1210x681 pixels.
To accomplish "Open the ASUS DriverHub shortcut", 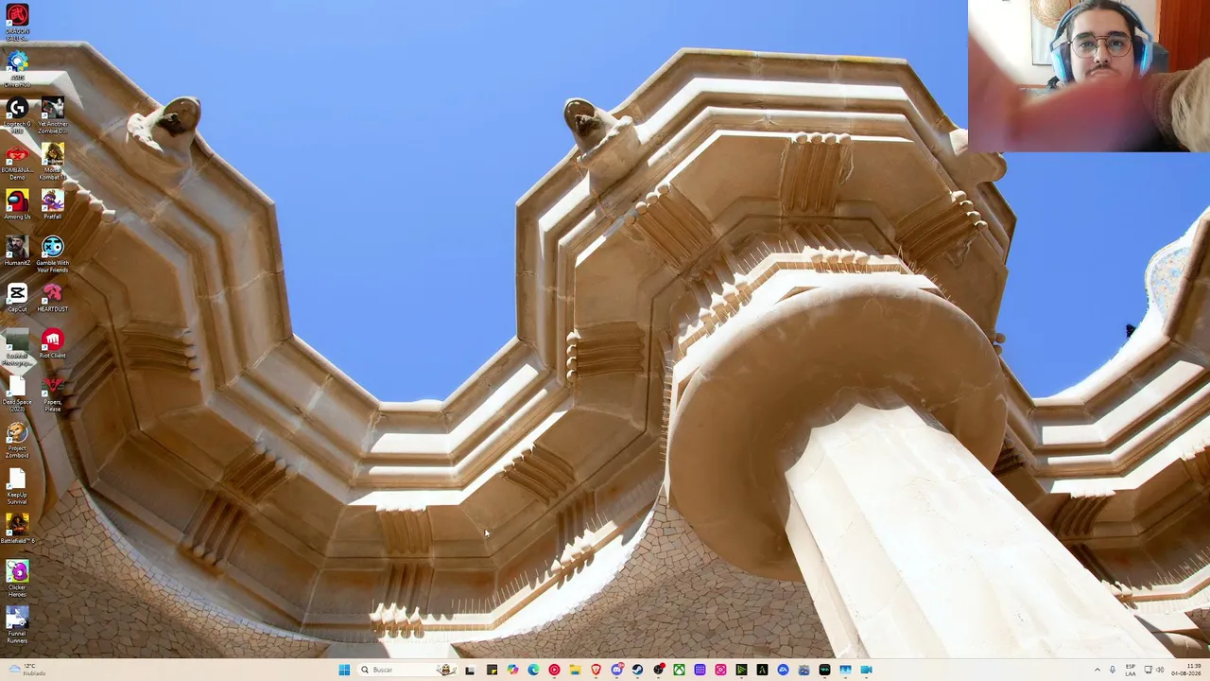I will (x=17, y=68).
